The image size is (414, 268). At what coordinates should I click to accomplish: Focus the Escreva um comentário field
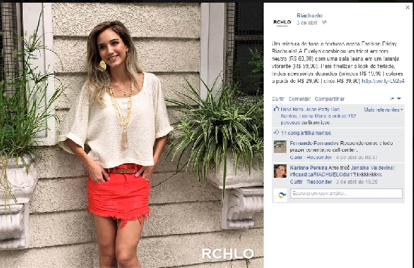click(347, 193)
